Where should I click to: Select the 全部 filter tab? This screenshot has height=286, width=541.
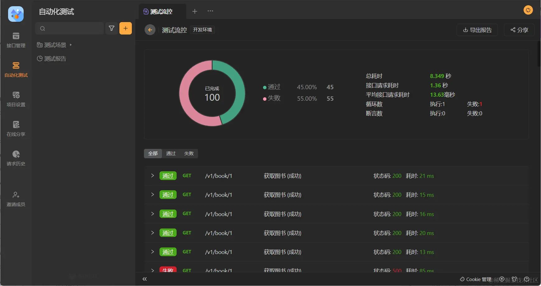[x=153, y=154]
